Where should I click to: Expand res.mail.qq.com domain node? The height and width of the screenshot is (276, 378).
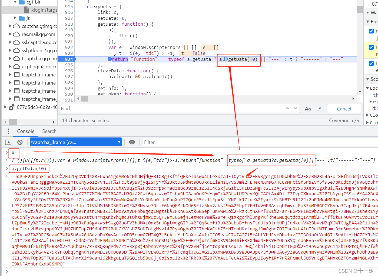pos(10,34)
